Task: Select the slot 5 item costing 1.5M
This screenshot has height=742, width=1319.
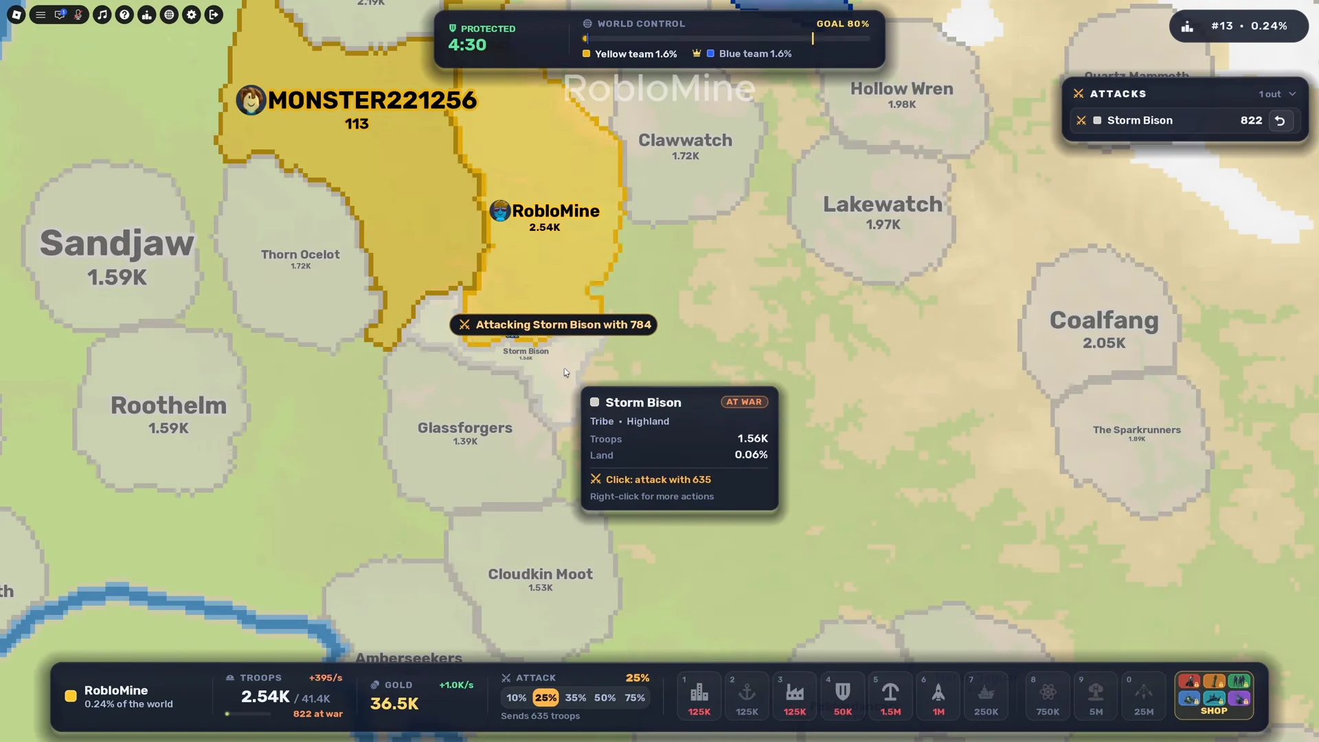Action: click(890, 697)
